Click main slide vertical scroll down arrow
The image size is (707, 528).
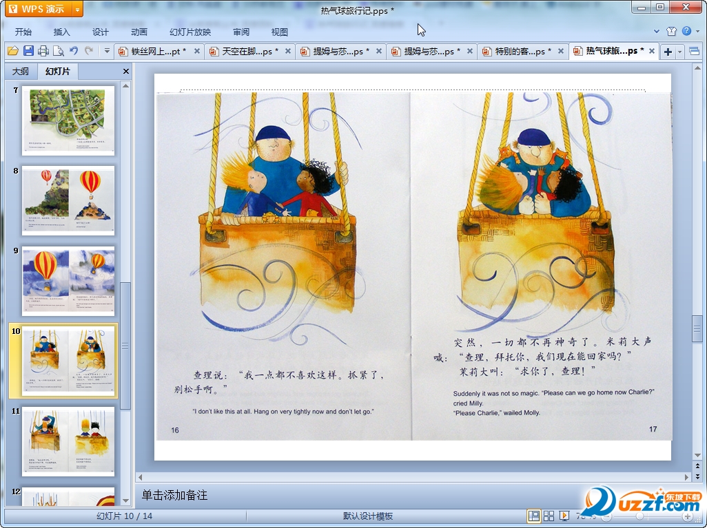coord(697,456)
